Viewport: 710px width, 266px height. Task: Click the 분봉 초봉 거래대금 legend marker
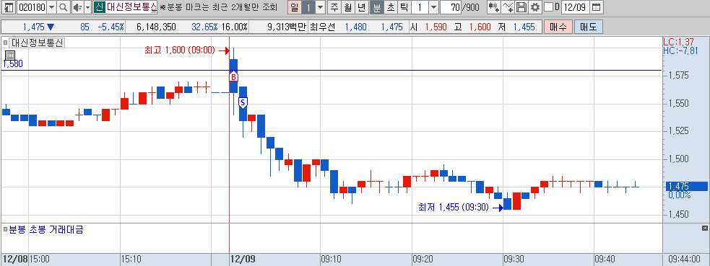pos(6,229)
